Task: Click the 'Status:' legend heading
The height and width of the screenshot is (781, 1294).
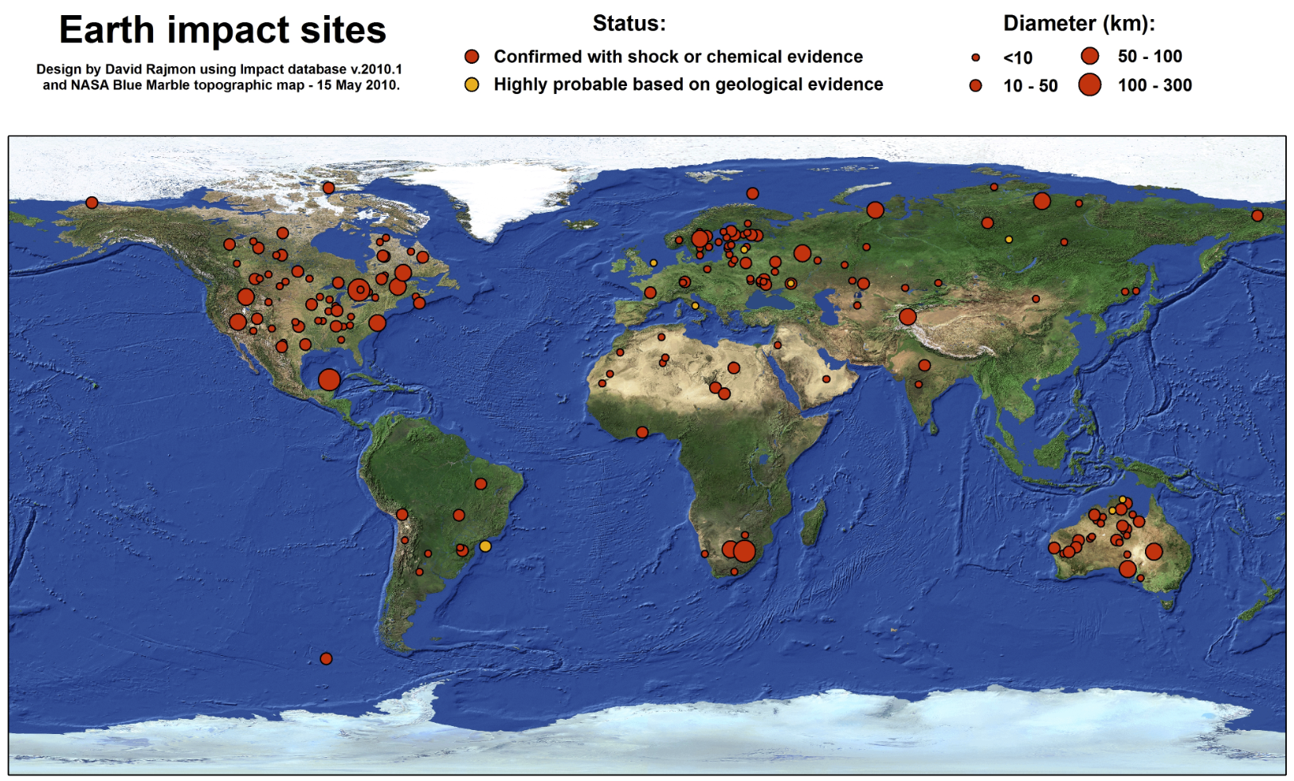Action: click(x=629, y=24)
